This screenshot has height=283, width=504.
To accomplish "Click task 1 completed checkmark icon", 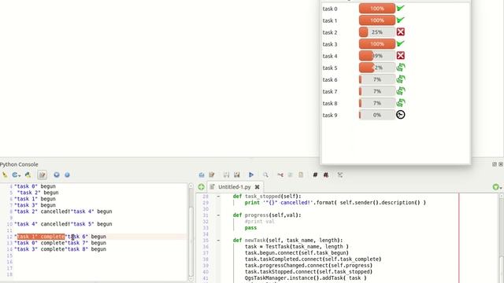I will click(x=401, y=20).
